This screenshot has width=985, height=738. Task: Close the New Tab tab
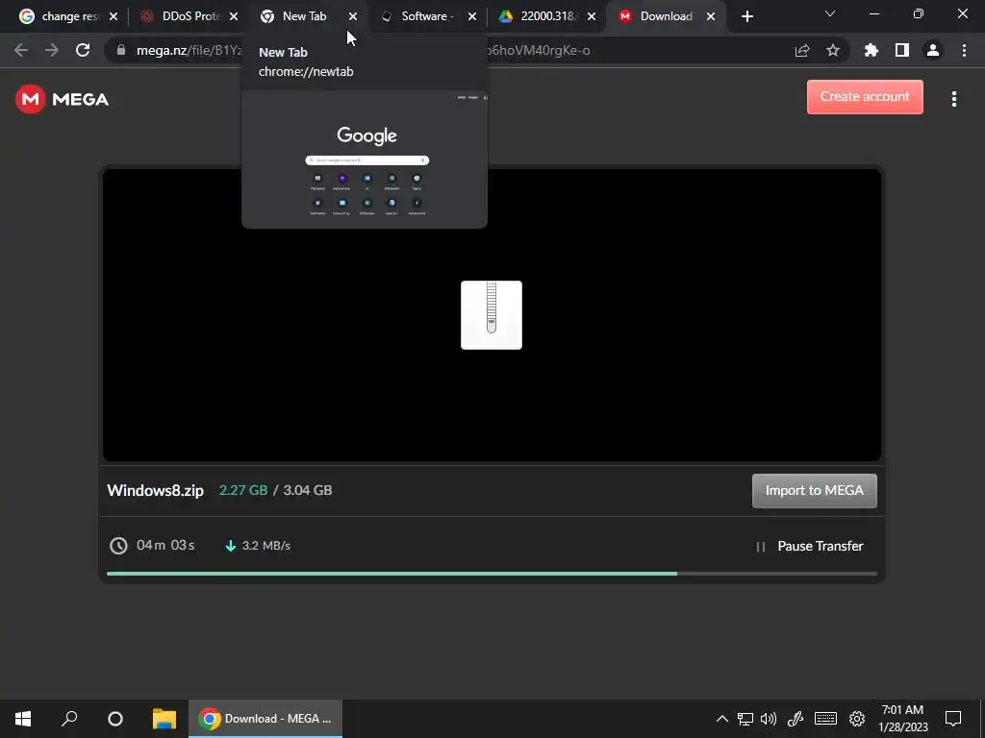(x=353, y=17)
